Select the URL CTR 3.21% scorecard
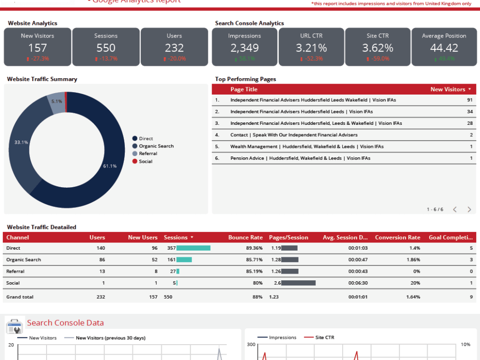The image size is (480, 360). pos(312,47)
